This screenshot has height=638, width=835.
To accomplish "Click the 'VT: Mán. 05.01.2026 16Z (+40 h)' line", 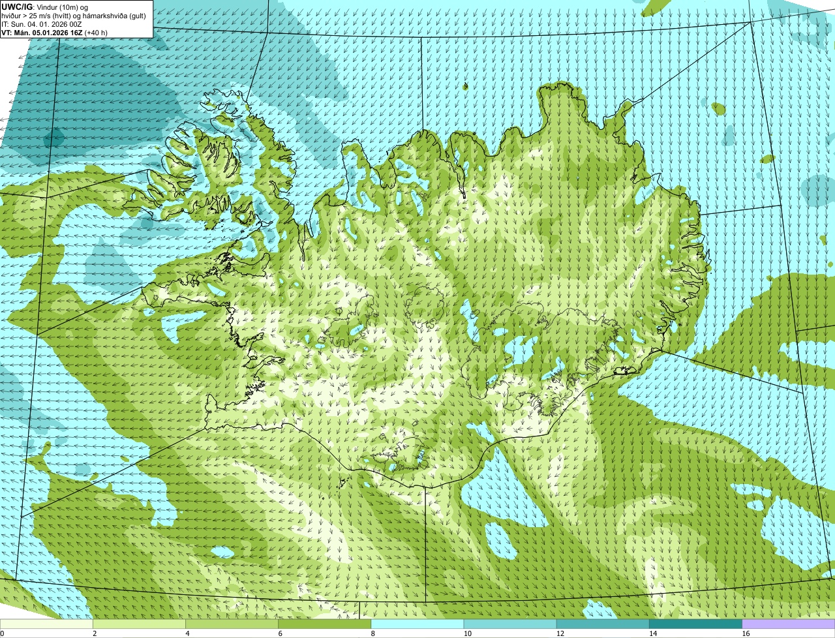I will pos(54,32).
